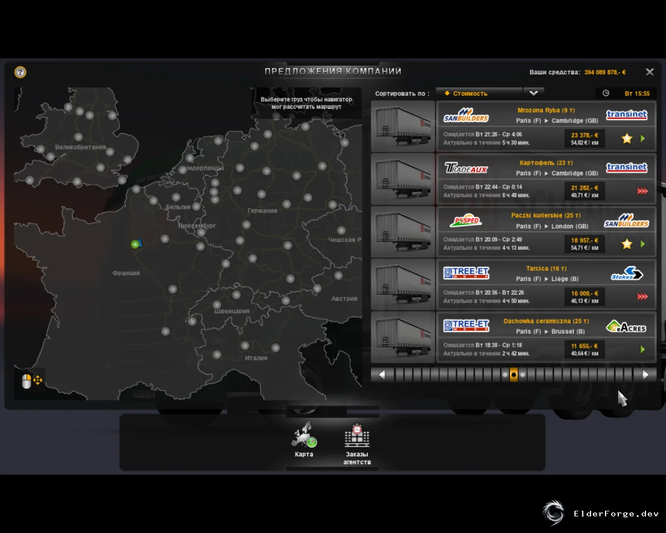Click the gold star on Mrozona Ryba offer
The image size is (666, 533).
(627, 138)
